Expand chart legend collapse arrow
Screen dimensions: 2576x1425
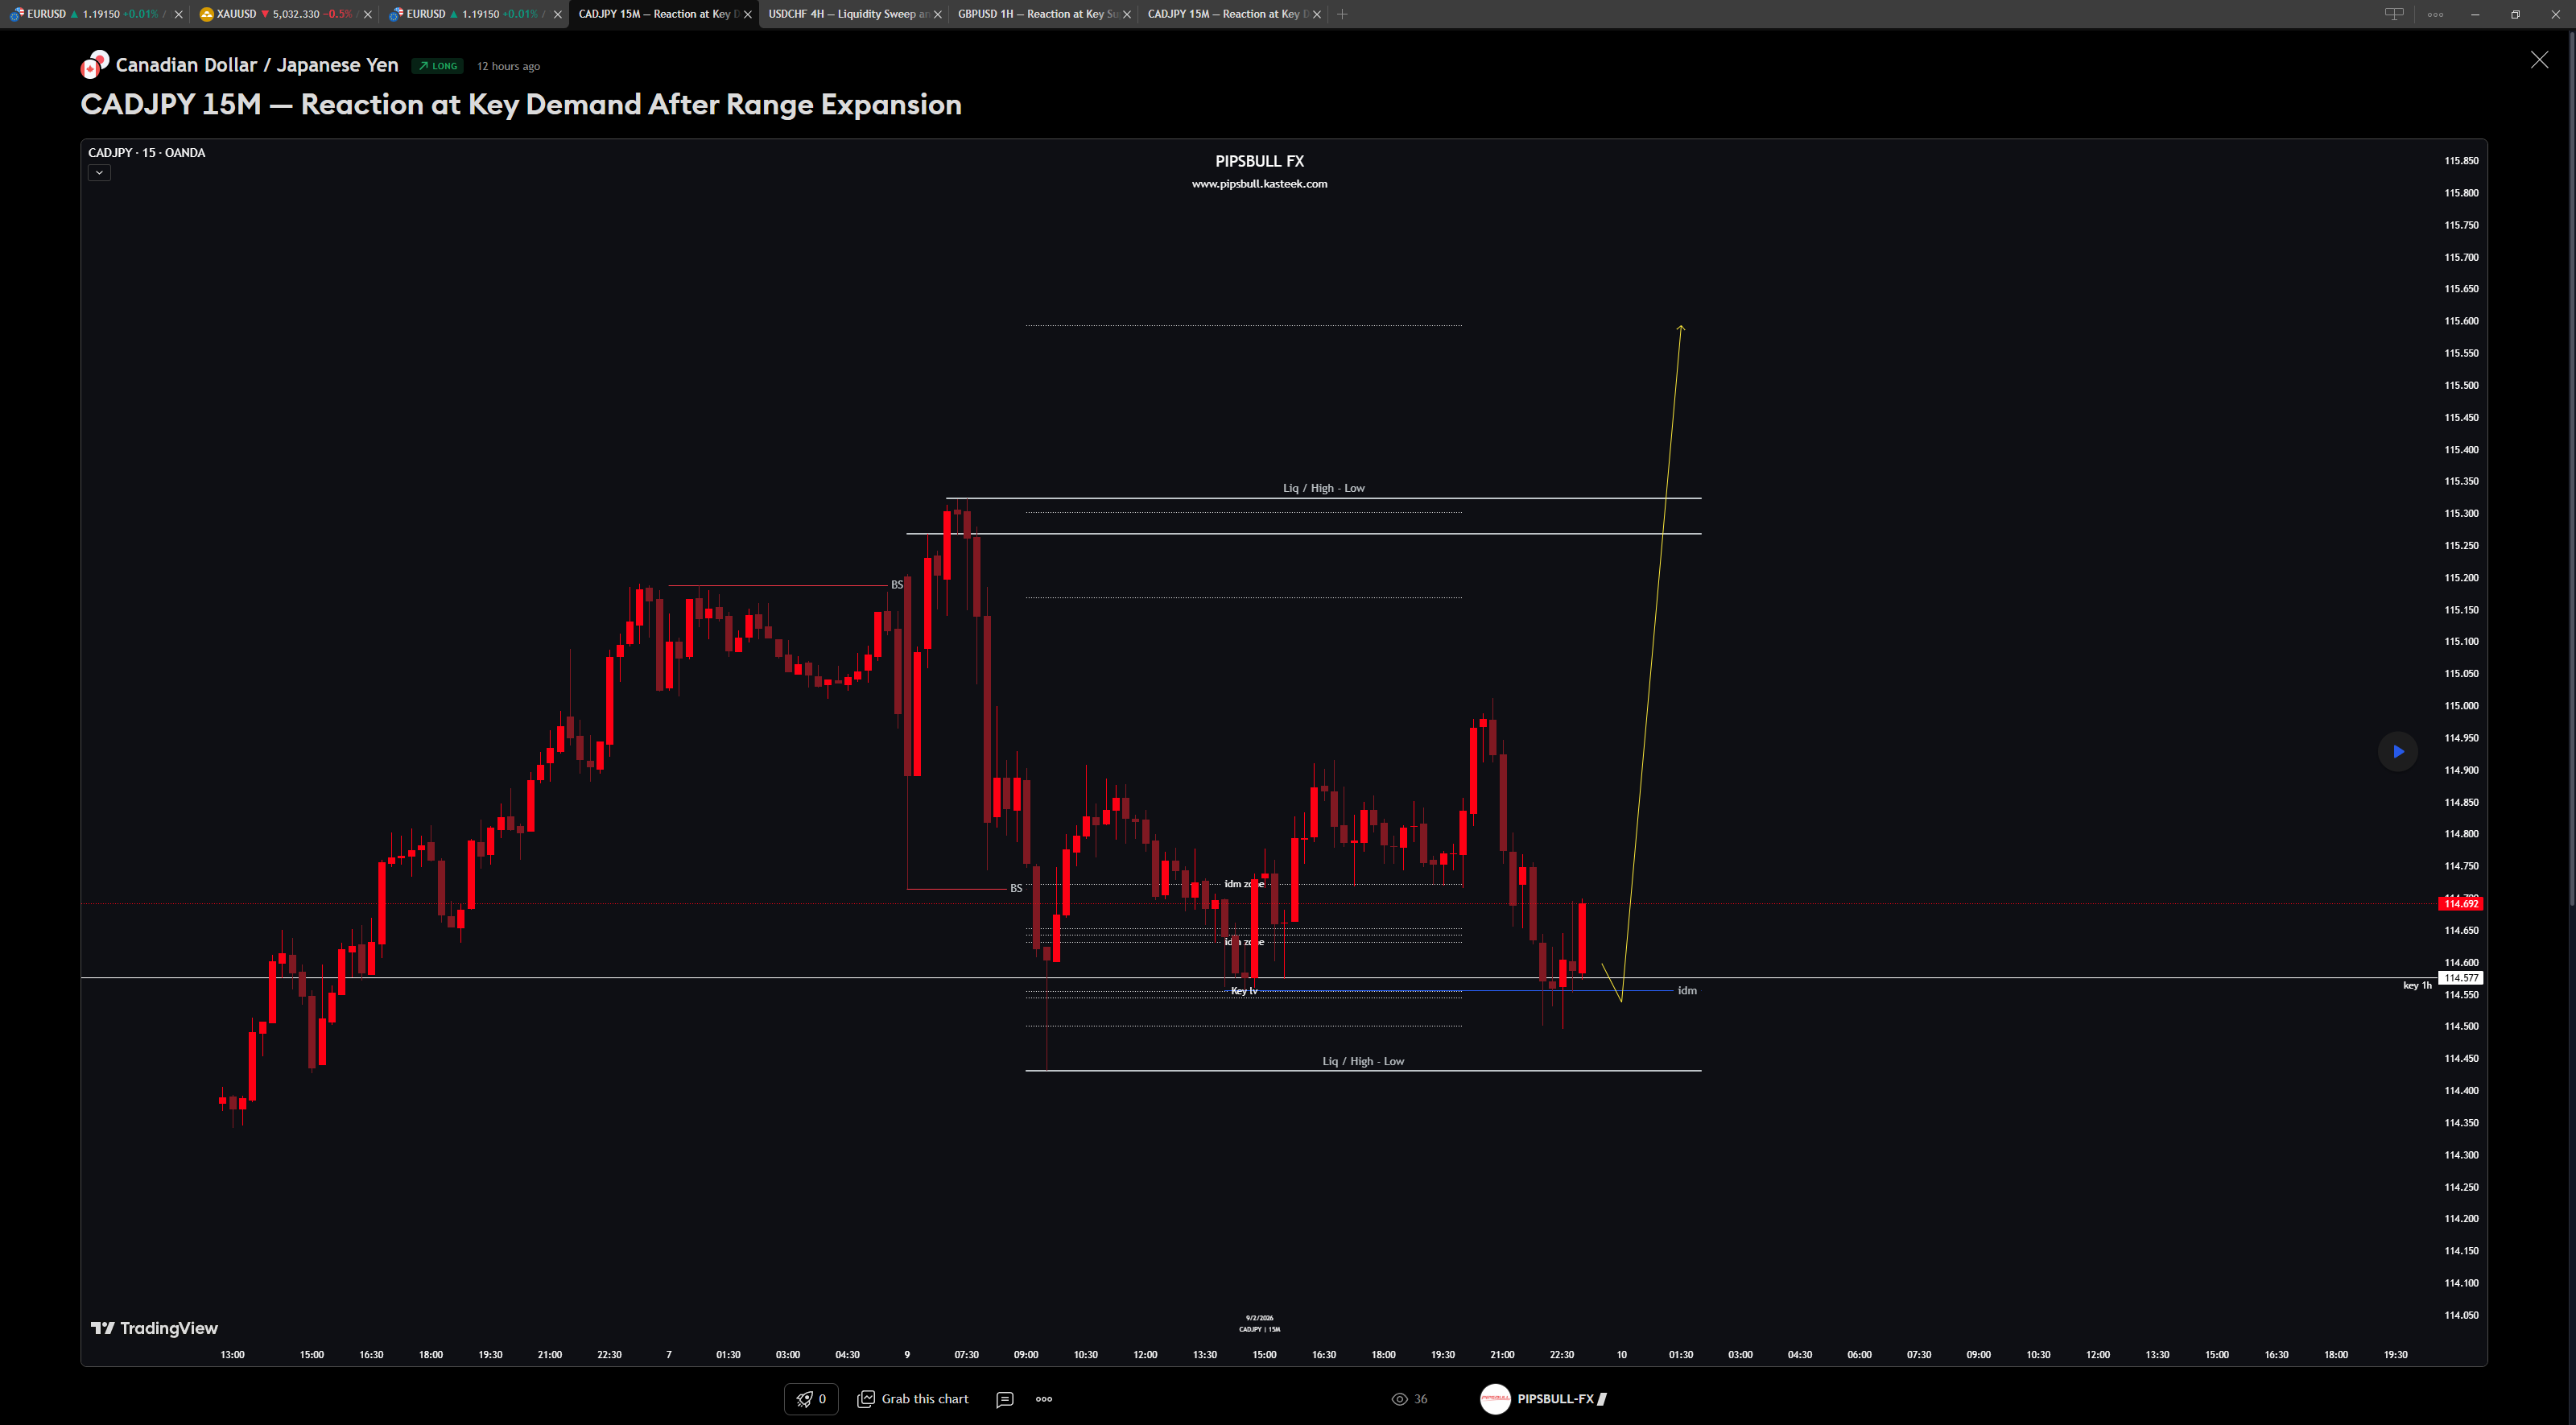point(99,173)
